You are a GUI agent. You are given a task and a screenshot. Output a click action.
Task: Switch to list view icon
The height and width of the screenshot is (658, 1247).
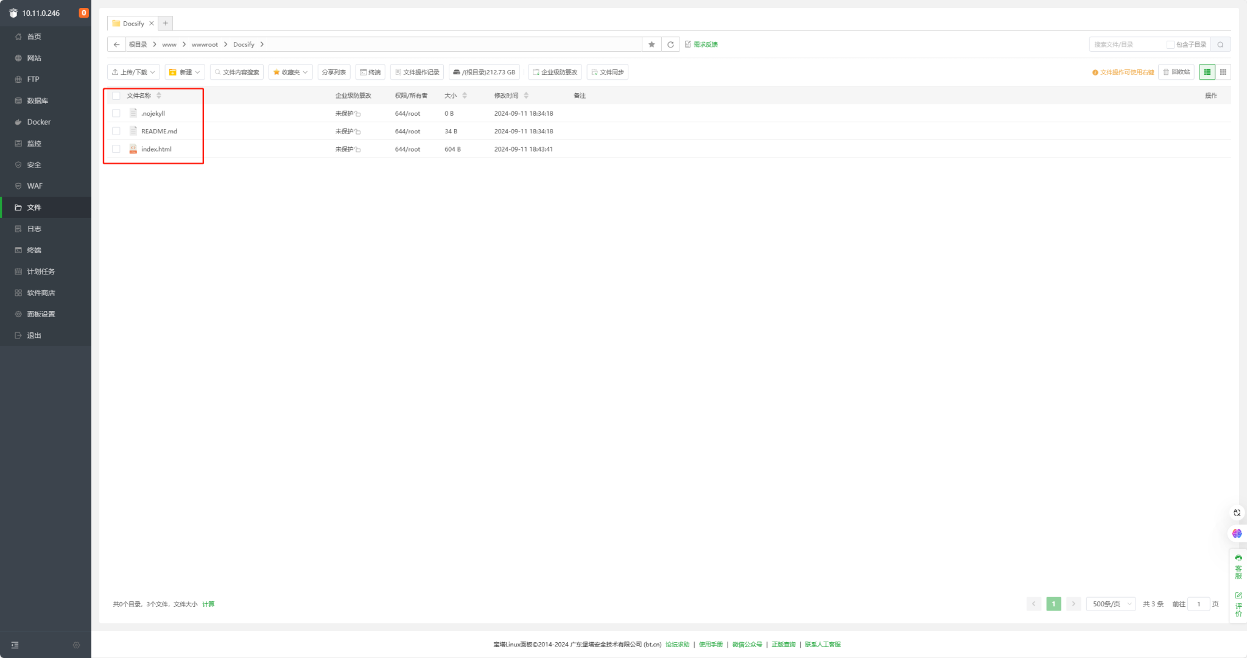pyautogui.click(x=1207, y=72)
